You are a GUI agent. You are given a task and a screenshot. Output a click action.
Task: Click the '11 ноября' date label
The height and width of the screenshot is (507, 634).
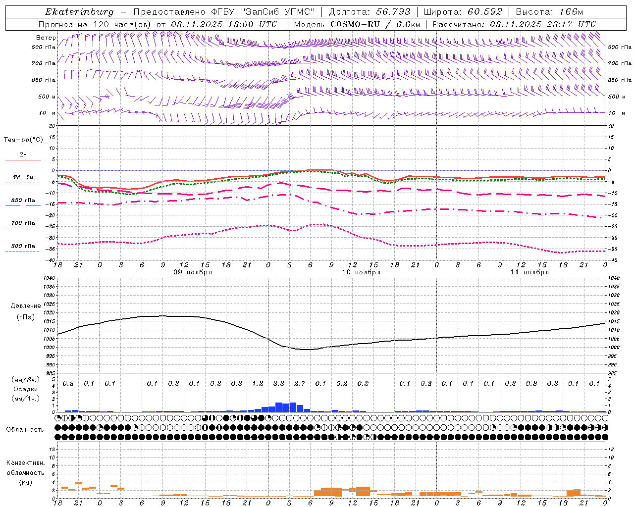(529, 272)
